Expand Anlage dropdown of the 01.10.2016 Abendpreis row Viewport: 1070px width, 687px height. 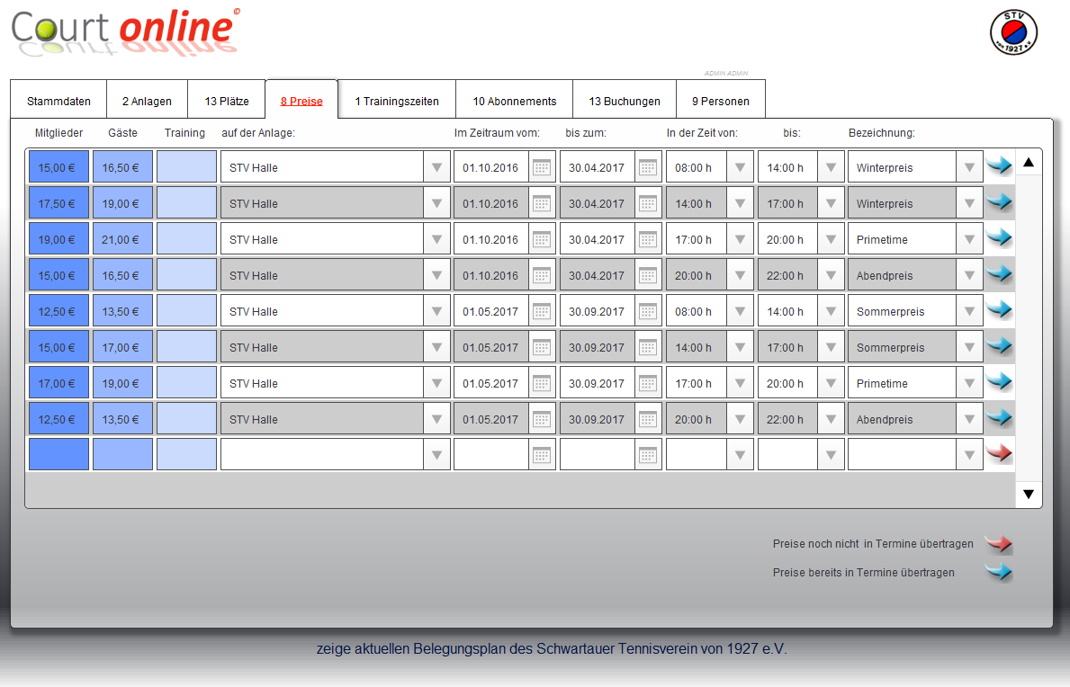click(436, 275)
